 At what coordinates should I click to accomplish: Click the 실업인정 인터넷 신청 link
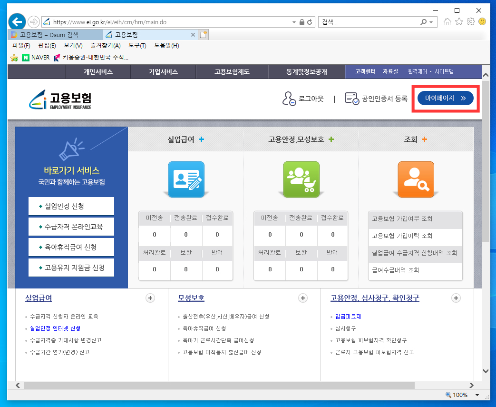55,328
